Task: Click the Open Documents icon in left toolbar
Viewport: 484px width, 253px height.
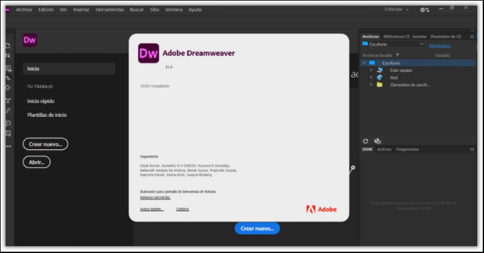Action: (8, 46)
